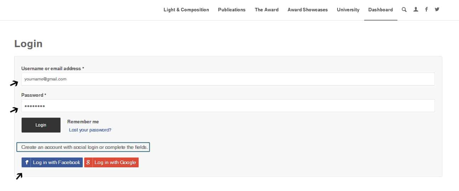This screenshot has width=459, height=191.
Task: Open the user account icon in header
Action: (415, 10)
